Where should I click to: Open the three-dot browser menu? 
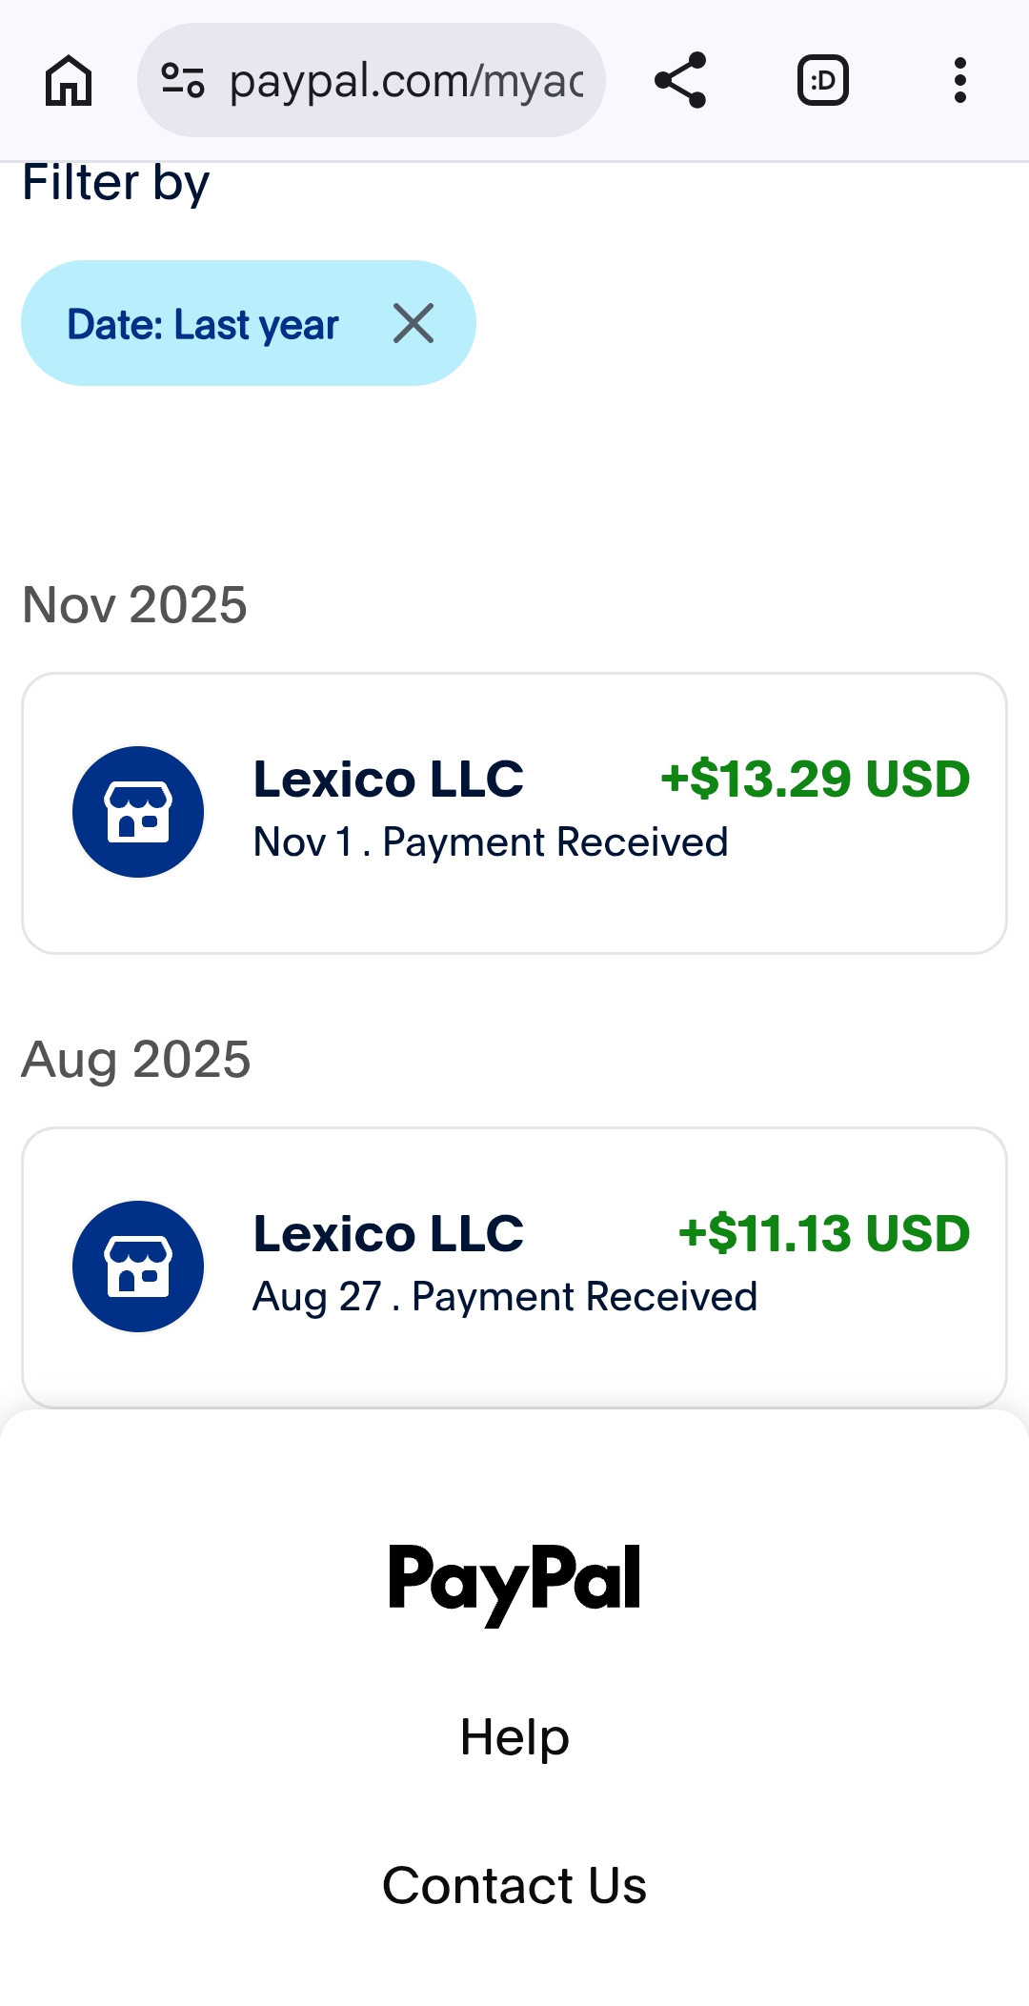[960, 80]
